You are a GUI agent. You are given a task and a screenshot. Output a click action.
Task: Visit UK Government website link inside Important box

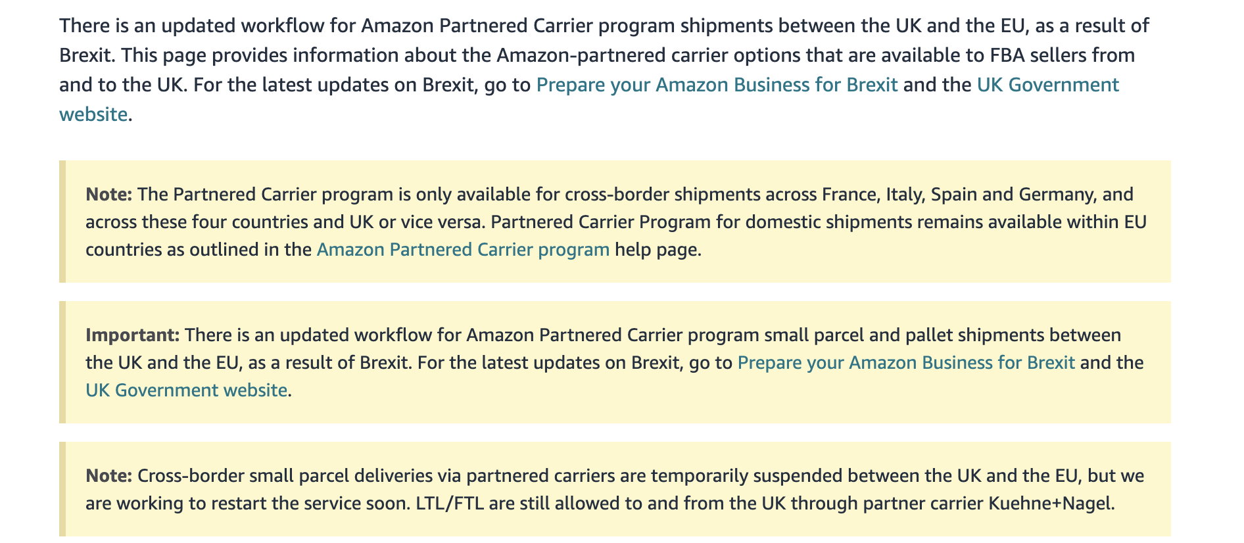tap(187, 390)
